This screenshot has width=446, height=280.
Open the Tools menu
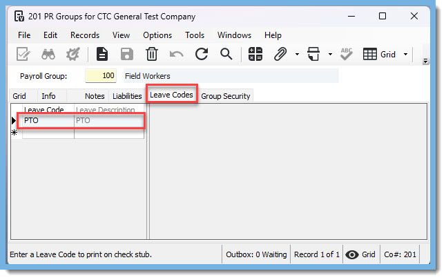pyautogui.click(x=195, y=35)
